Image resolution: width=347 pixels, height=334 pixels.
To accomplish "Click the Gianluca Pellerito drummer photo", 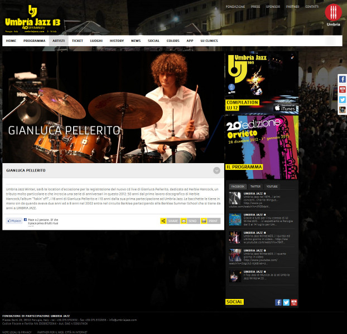I will pos(113,107).
